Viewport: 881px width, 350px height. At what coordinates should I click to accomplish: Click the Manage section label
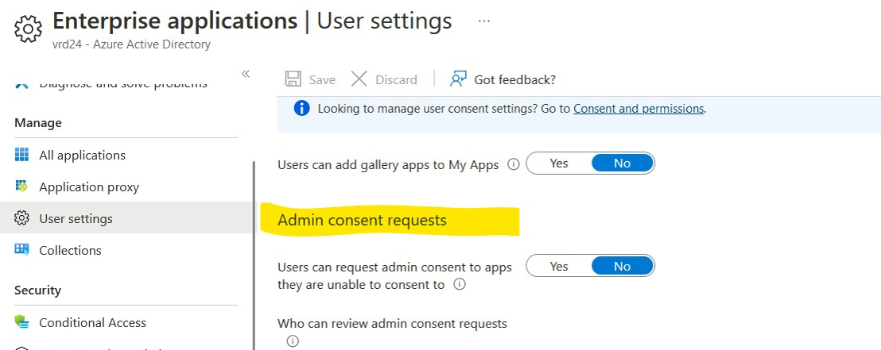38,122
